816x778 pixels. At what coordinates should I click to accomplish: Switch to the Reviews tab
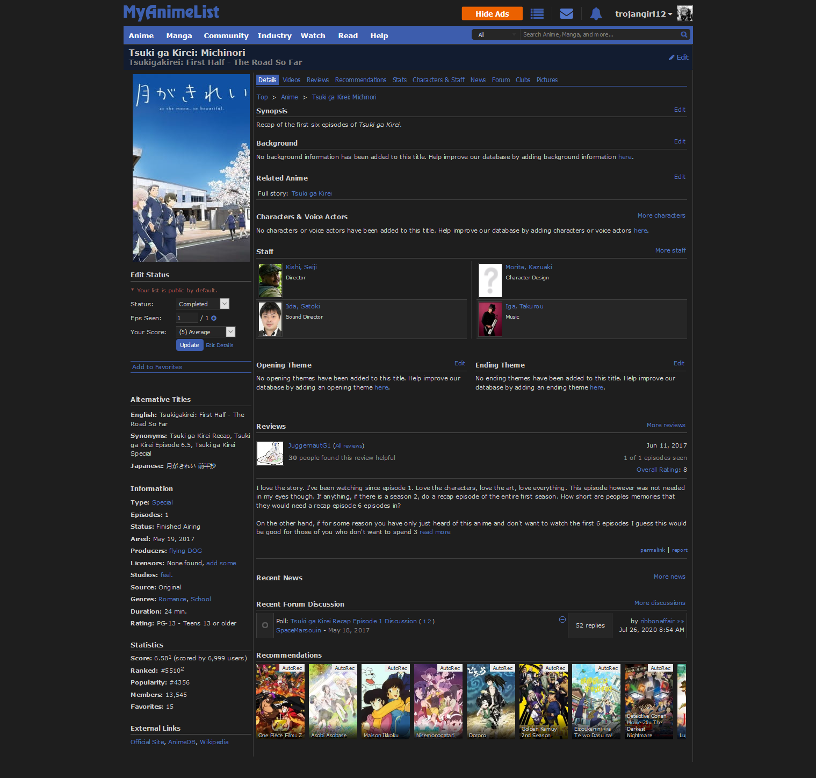317,80
